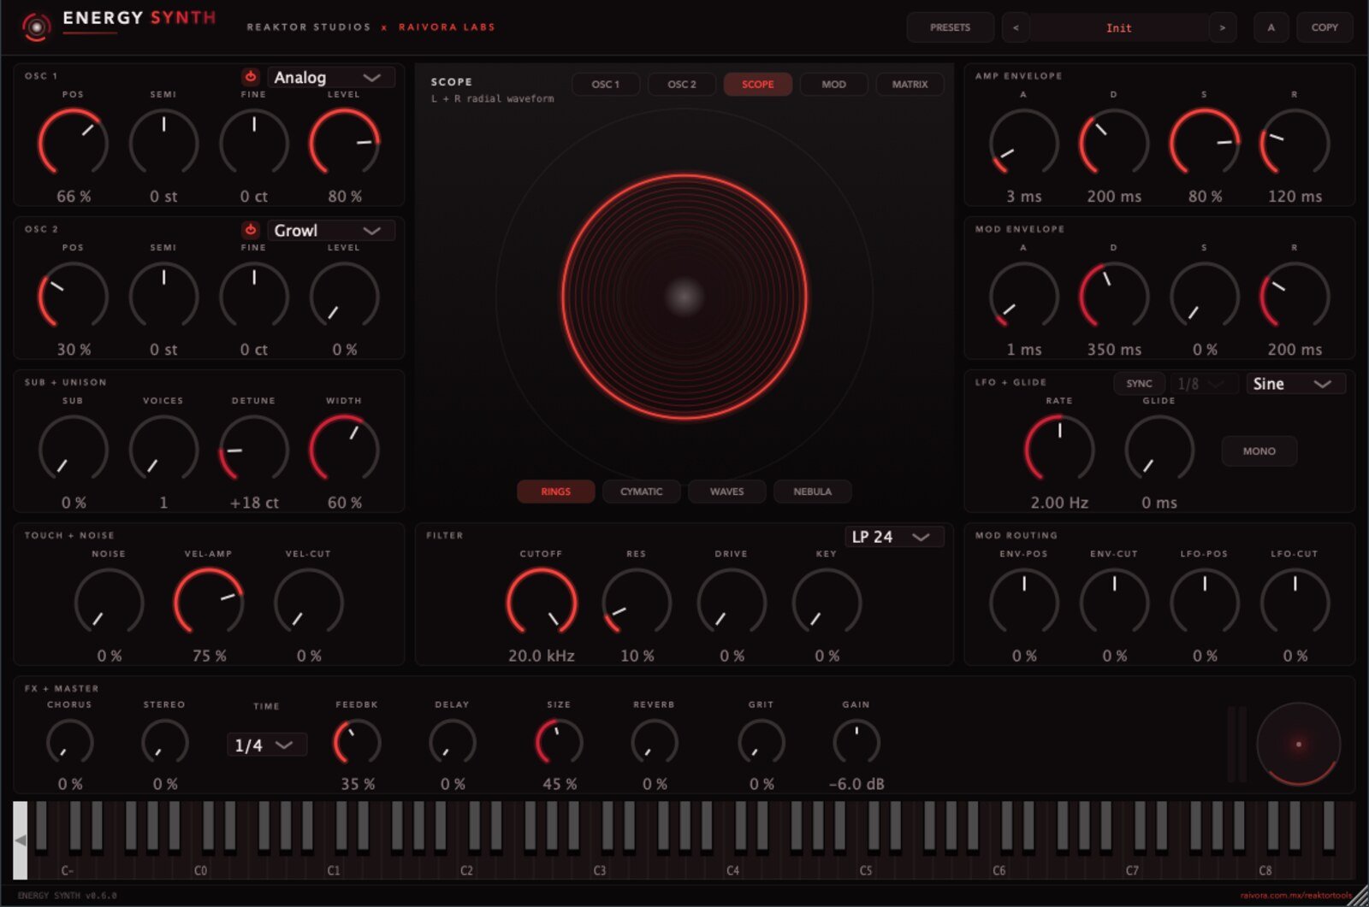Screen dimensions: 1369x907
Task: Switch to the OSC 2 view tab
Action: (x=681, y=85)
